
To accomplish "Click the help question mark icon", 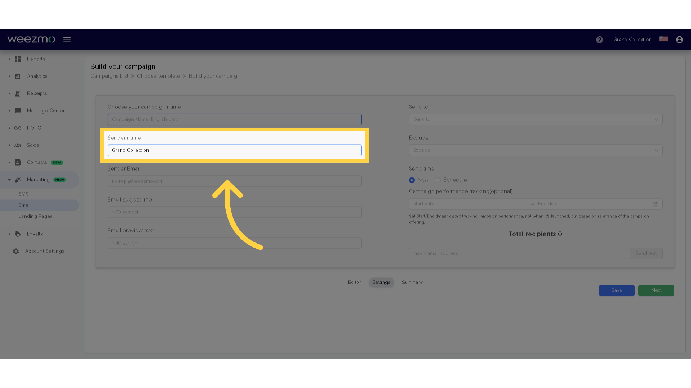I will point(599,40).
